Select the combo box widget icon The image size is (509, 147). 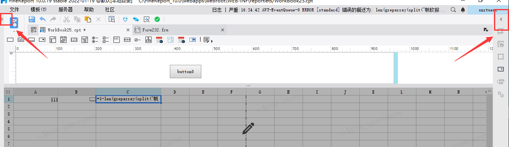coord(43,40)
